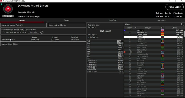Open the Structure tab
The image size is (185, 98).
point(161,20)
